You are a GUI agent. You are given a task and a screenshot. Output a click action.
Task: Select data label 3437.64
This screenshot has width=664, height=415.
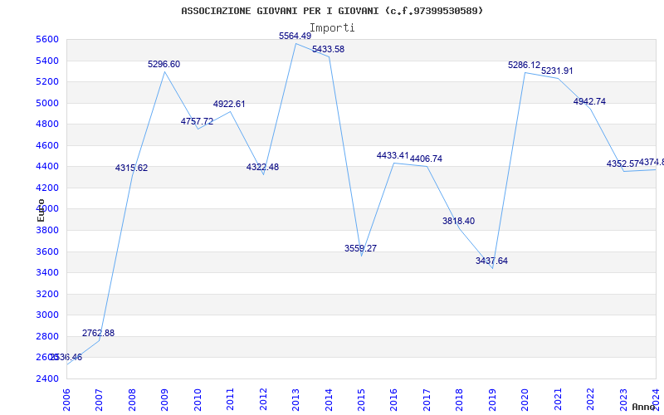coord(491,261)
